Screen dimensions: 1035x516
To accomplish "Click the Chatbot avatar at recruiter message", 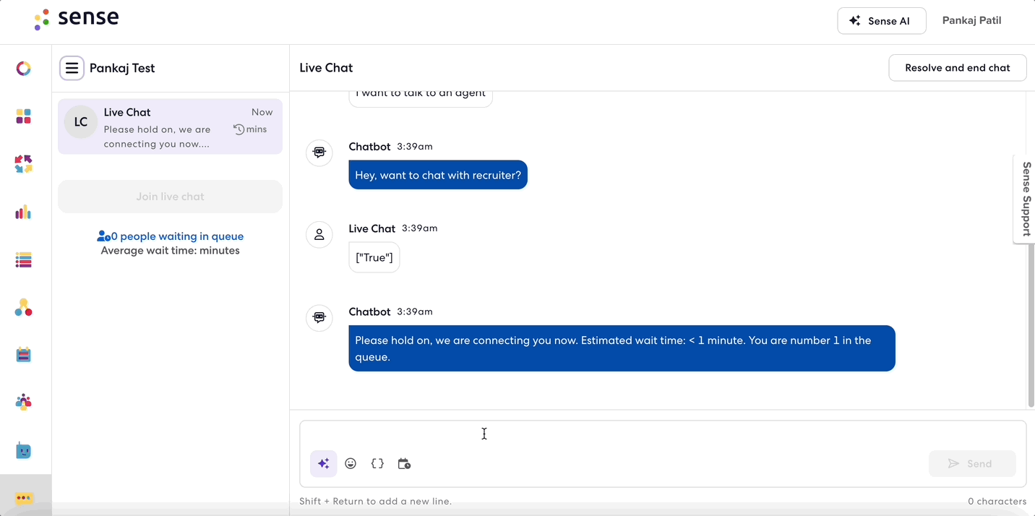I will pos(319,152).
